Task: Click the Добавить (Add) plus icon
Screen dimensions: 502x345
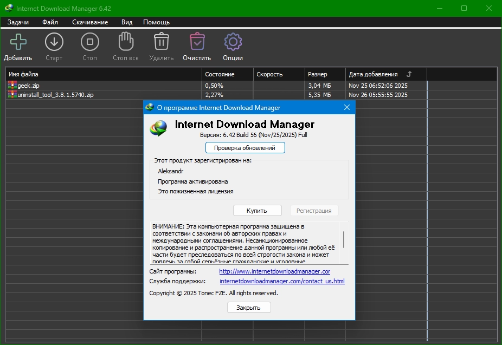Action: 18,42
